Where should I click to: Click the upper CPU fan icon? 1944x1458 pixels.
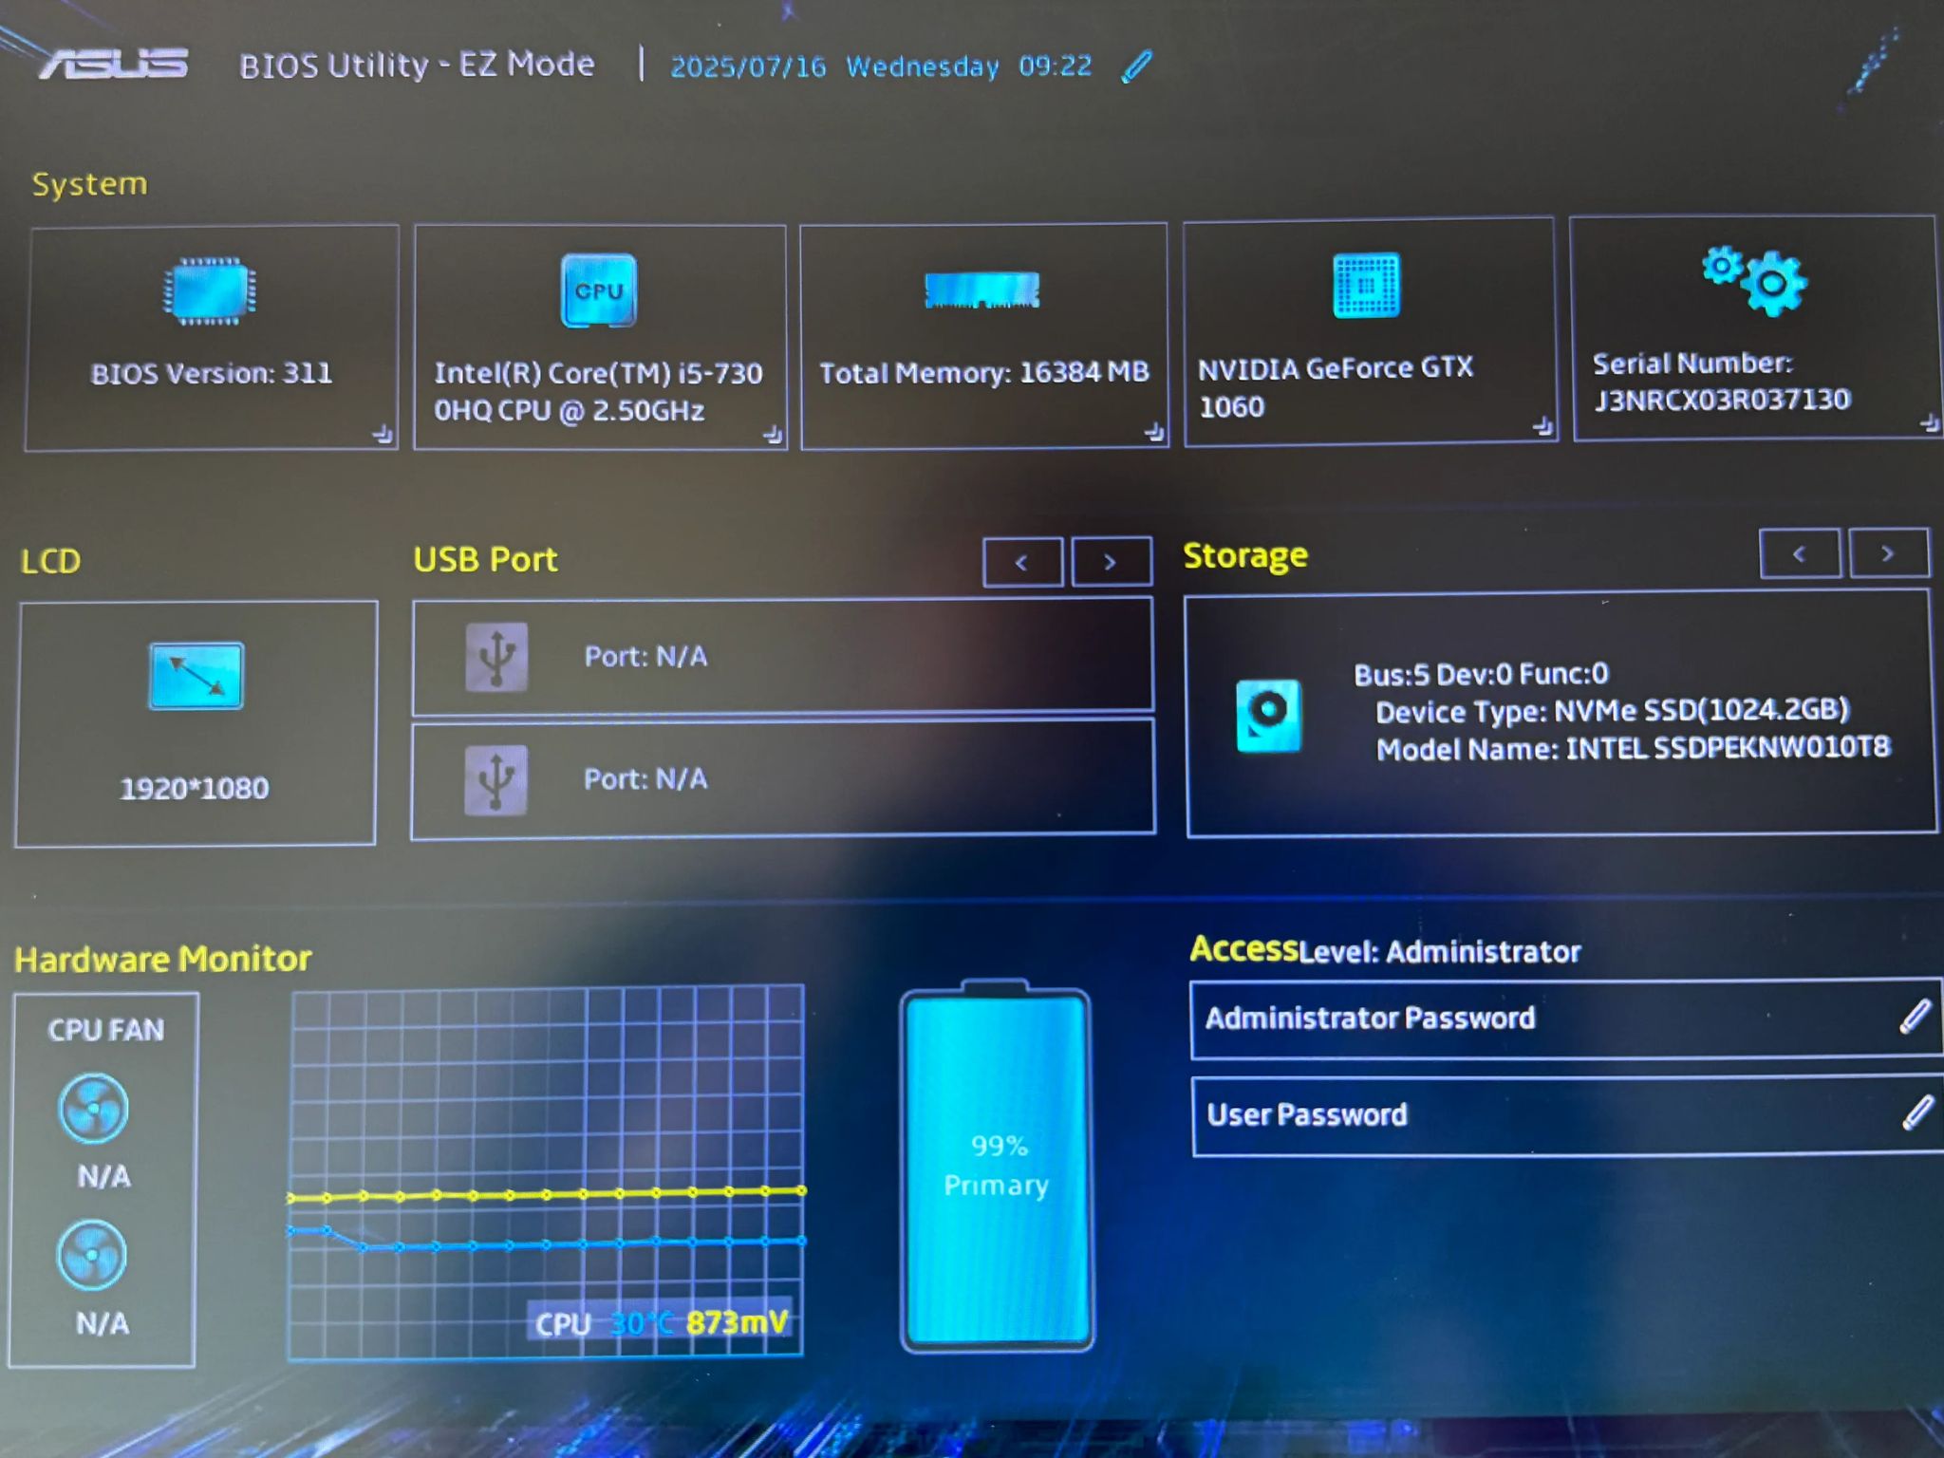93,1108
